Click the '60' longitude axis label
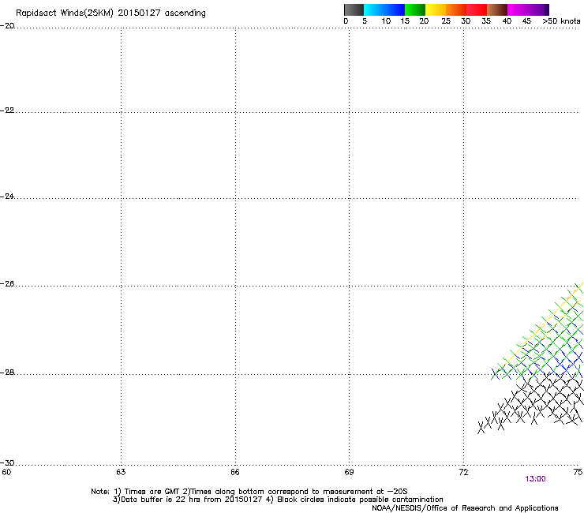Image resolution: width=584 pixels, height=513 pixels. [x=6, y=473]
